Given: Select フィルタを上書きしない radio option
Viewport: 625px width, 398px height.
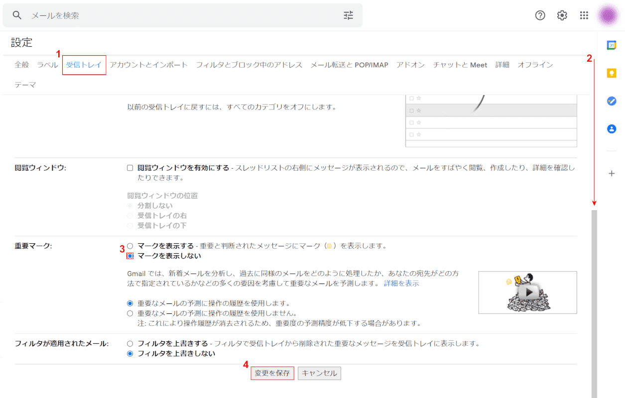Looking at the screenshot, I should coord(130,354).
